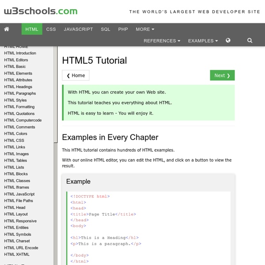This screenshot has height=265, width=265.
Task: Click the sidebar vertical scrollbar thumb
Action: (x=56, y=95)
